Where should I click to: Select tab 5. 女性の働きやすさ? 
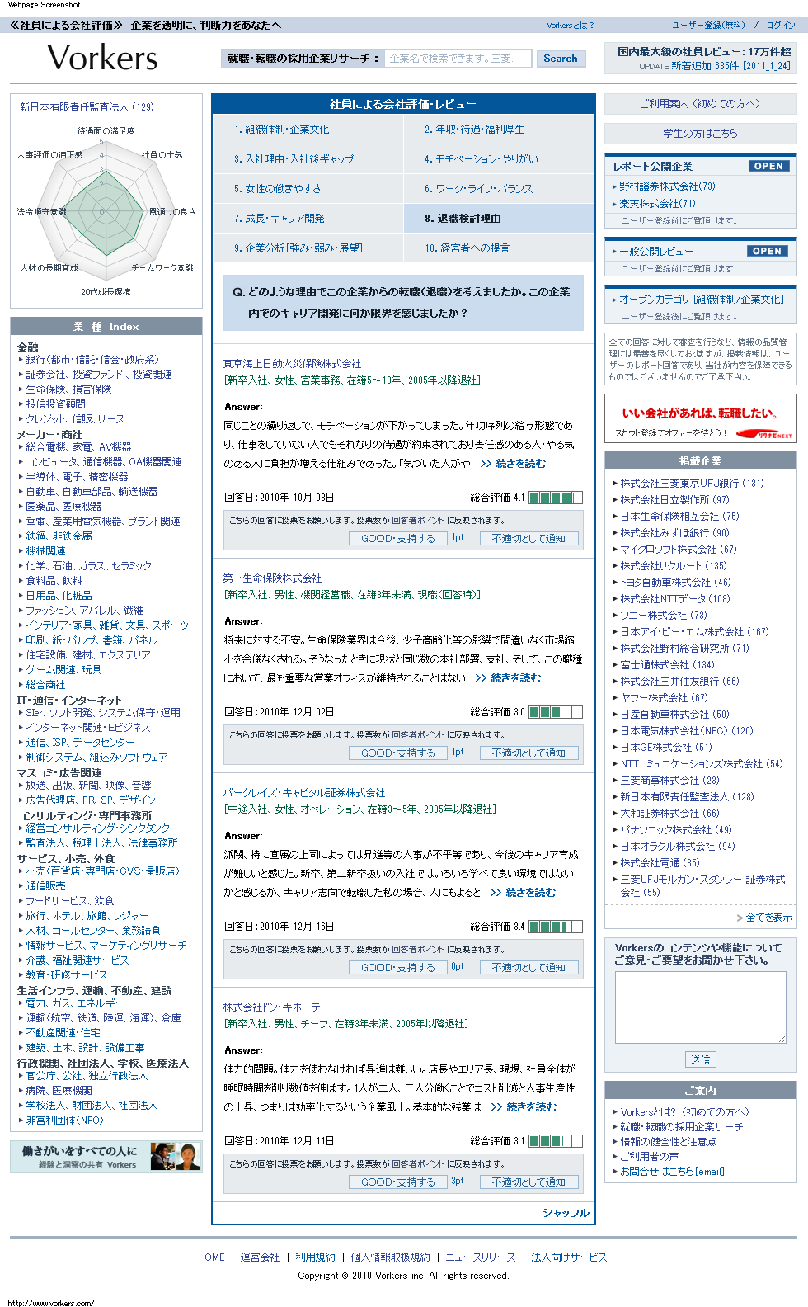coord(308,189)
